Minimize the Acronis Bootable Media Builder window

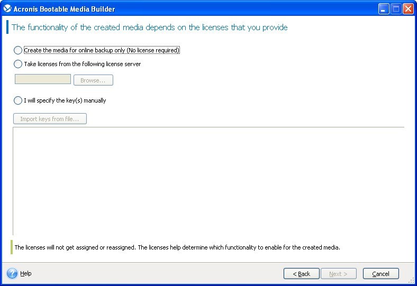pyautogui.click(x=384, y=9)
